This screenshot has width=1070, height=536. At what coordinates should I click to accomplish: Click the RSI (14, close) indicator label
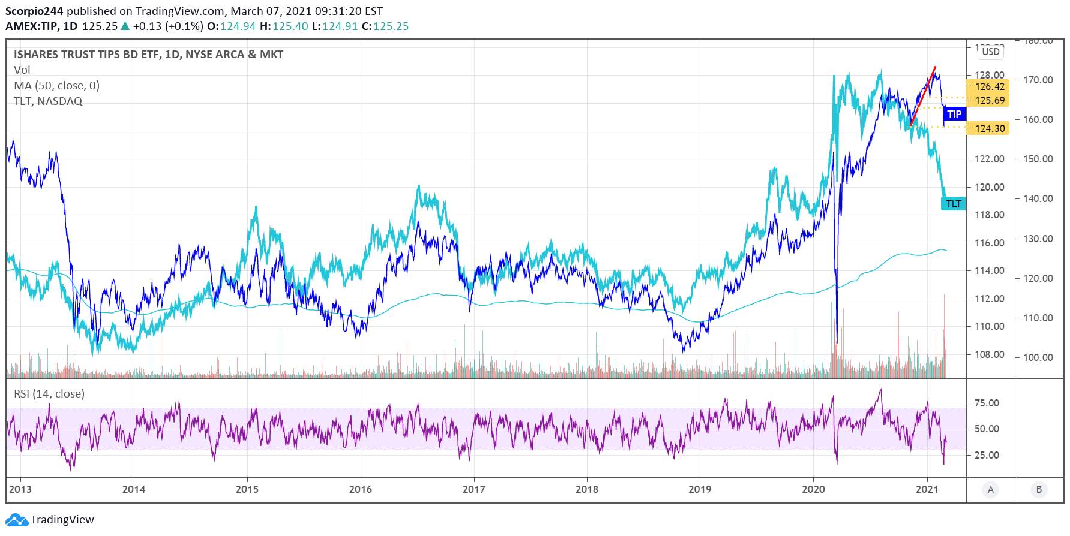pos(49,394)
